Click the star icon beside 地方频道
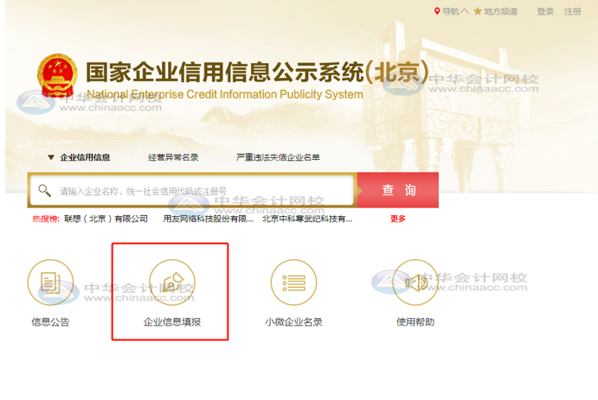 coord(478,11)
